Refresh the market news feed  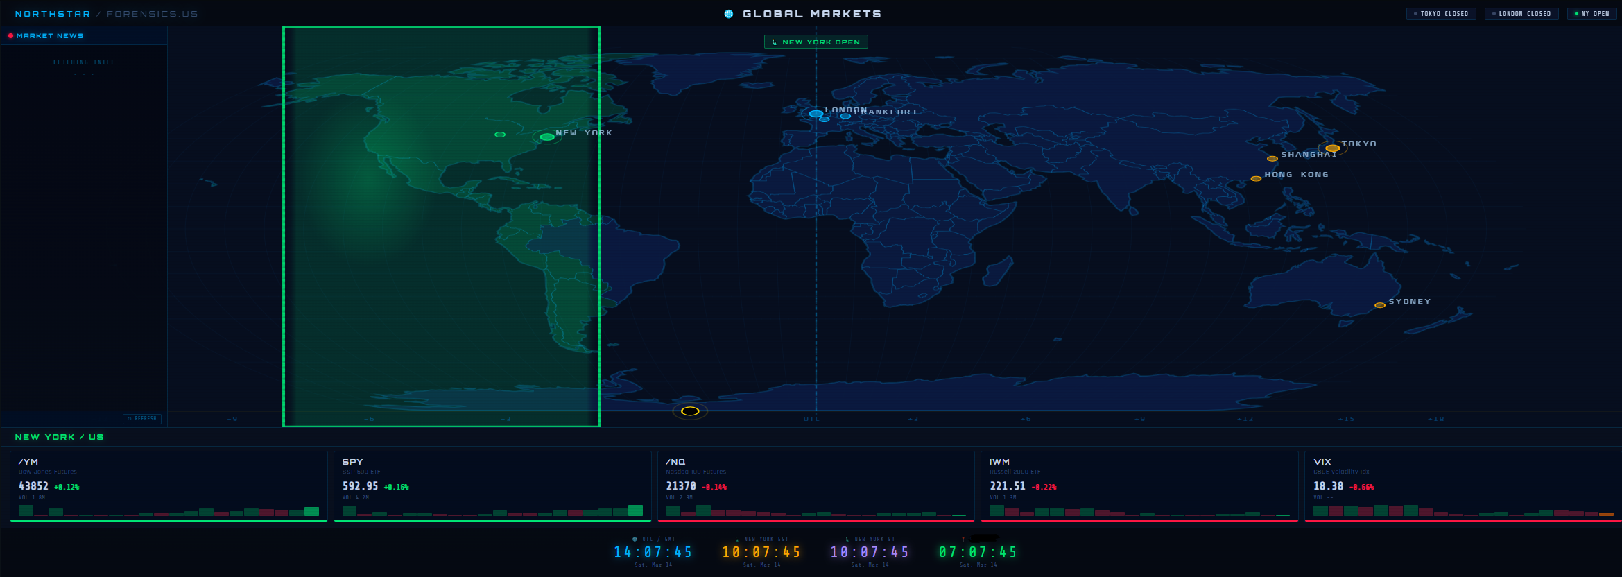(x=142, y=419)
